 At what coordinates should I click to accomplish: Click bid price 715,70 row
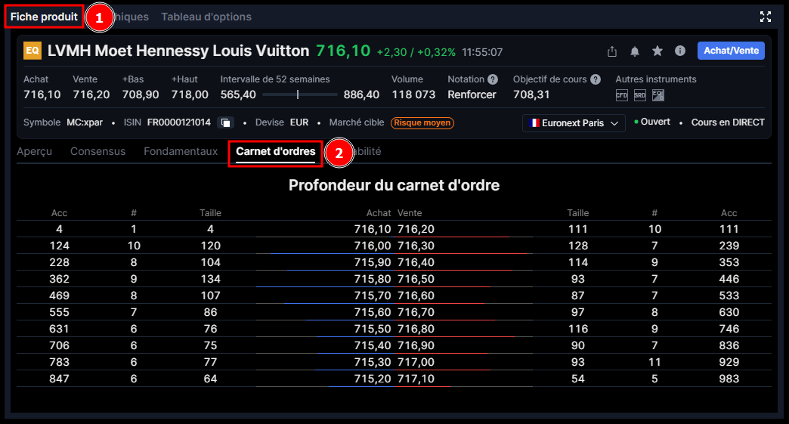(373, 296)
